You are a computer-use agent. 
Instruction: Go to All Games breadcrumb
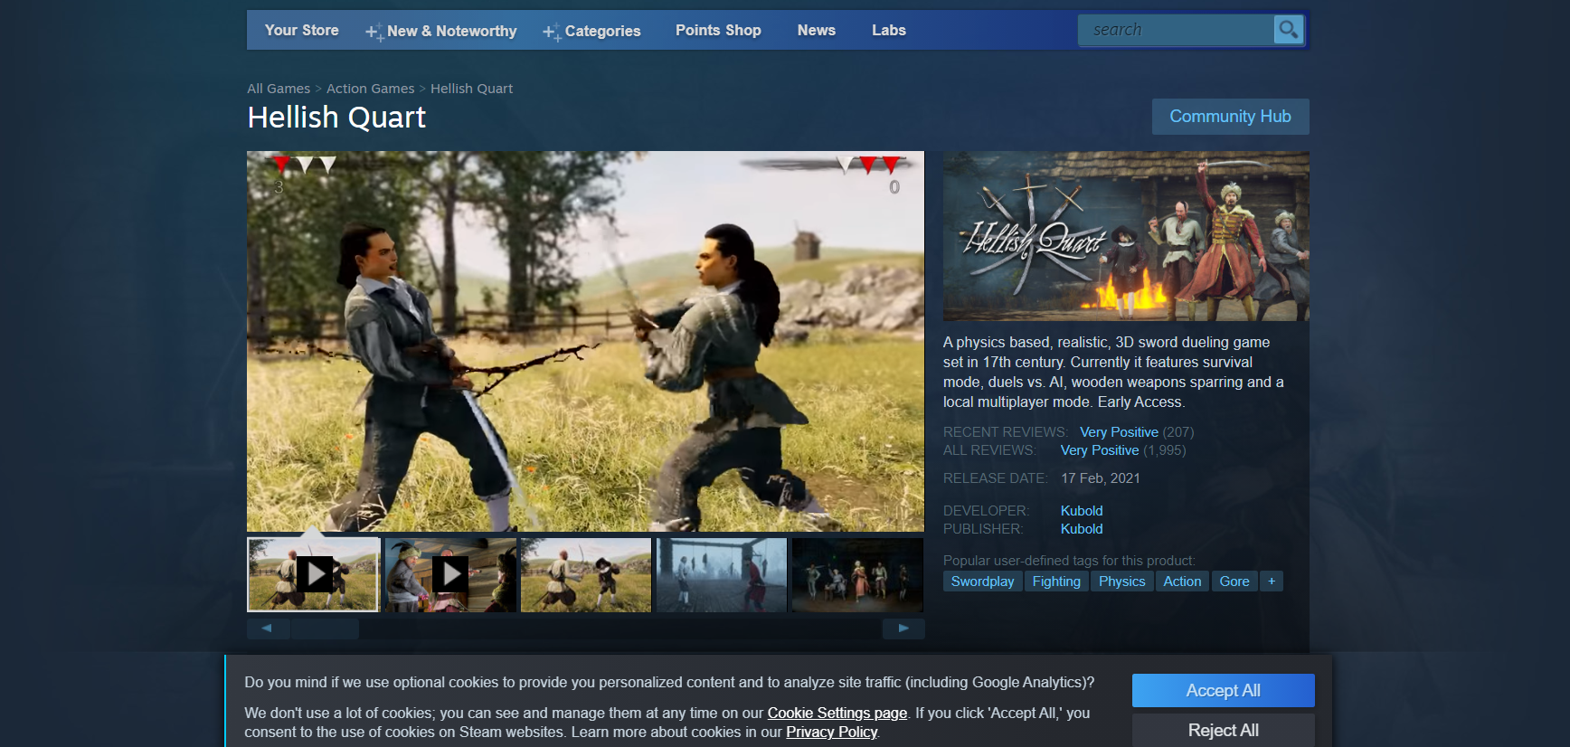(x=279, y=89)
